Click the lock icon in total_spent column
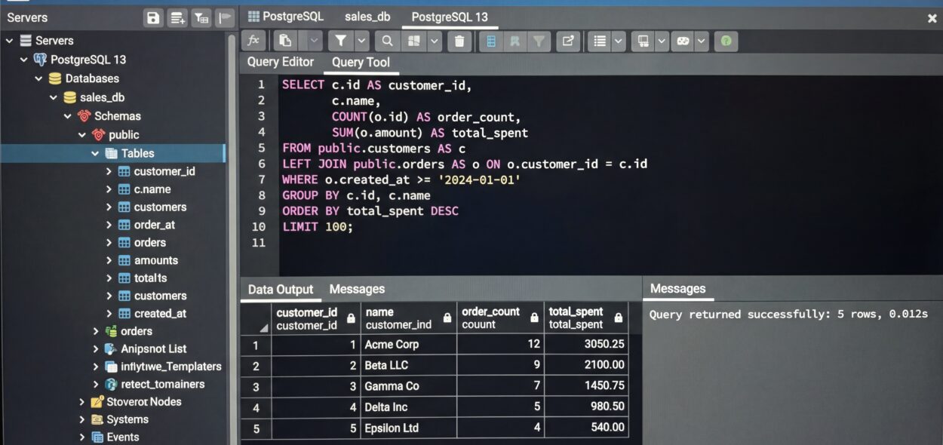Viewport: 943px width, 445px height. [619, 318]
